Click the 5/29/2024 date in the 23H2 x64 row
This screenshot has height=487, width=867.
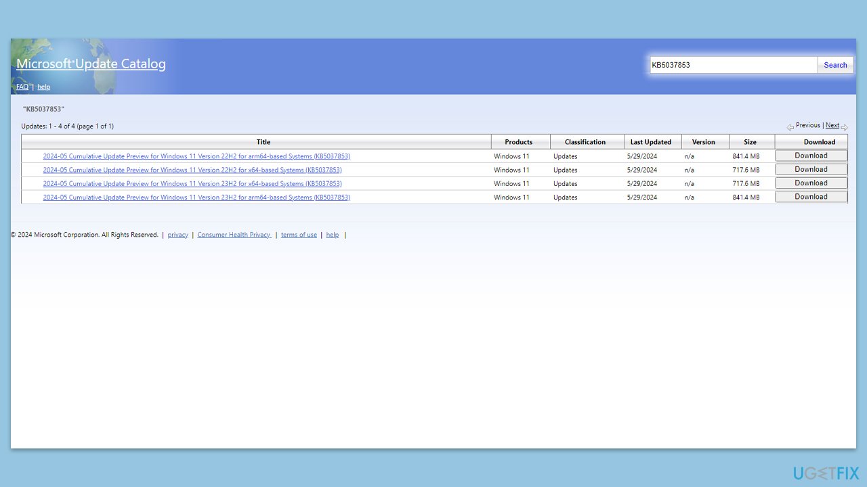[x=642, y=183]
